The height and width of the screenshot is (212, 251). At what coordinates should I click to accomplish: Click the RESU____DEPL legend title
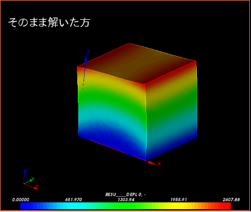125,194
